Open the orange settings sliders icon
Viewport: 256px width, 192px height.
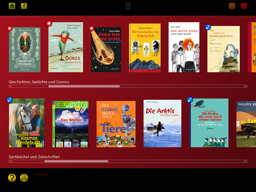coord(232,6)
